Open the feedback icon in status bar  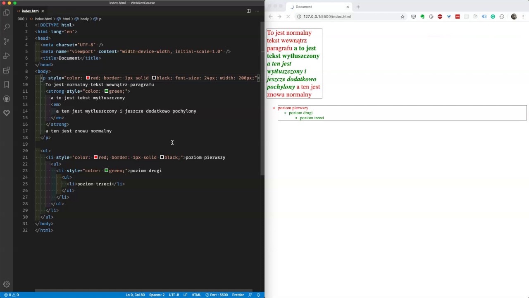coord(251,295)
